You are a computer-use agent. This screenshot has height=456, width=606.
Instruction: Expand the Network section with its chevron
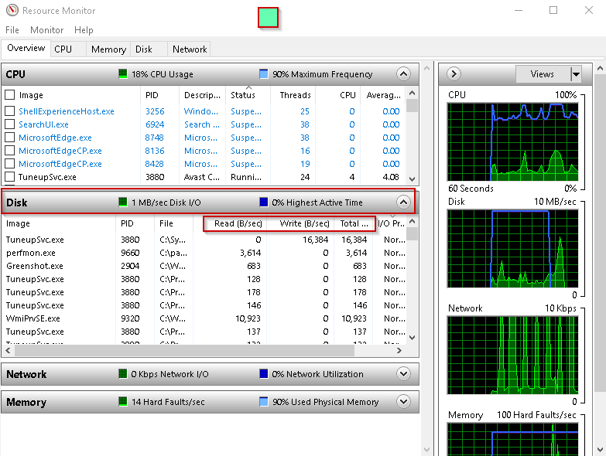click(x=403, y=373)
